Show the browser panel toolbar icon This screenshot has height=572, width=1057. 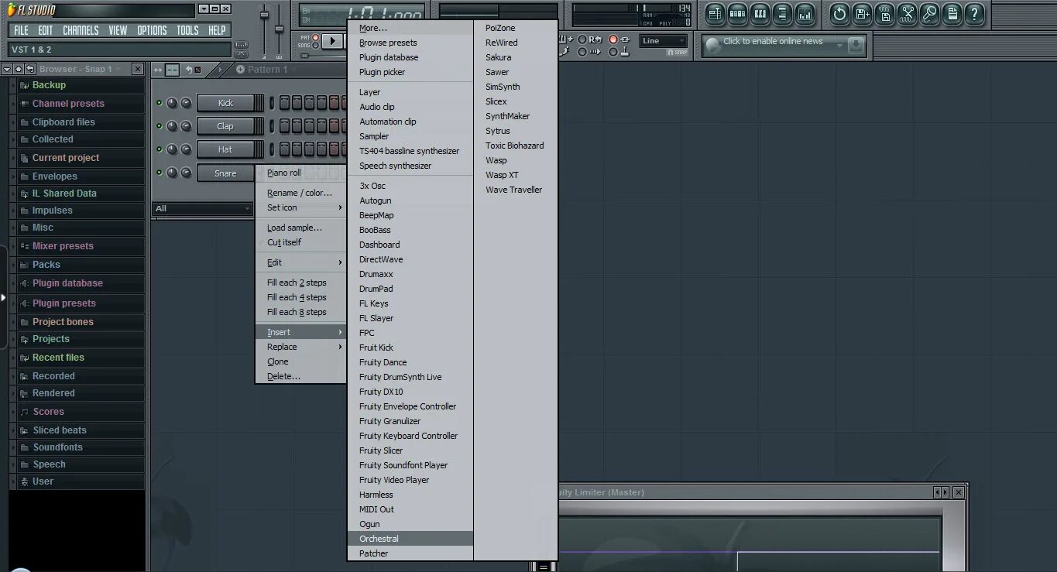coord(782,13)
